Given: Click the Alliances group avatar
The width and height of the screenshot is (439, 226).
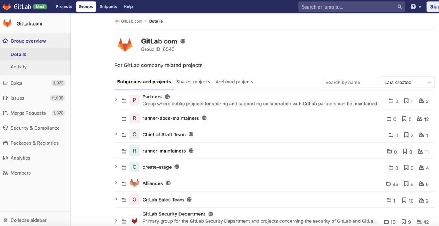Looking at the screenshot, I should tap(135, 183).
